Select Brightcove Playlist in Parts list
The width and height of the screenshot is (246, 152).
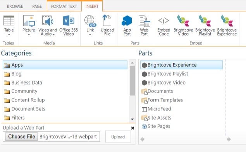coord(168,74)
